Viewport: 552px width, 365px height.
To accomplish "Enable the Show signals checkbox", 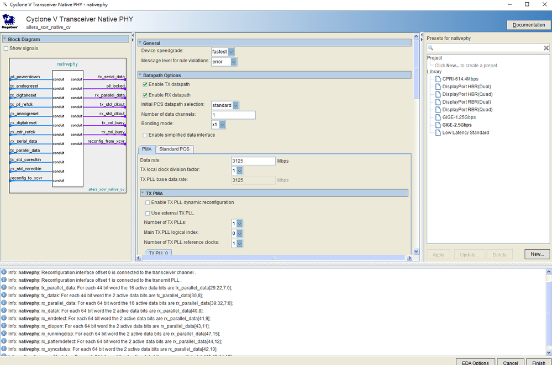I will 6,49.
